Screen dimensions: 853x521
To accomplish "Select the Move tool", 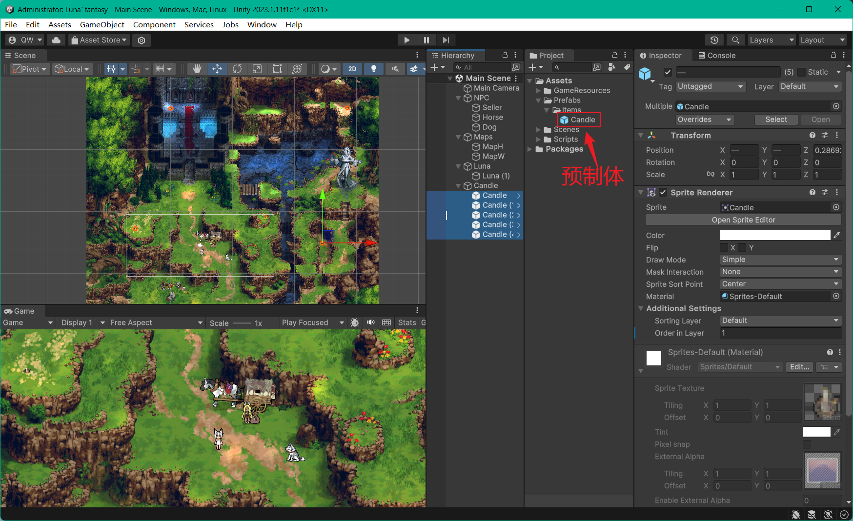I will click(217, 69).
